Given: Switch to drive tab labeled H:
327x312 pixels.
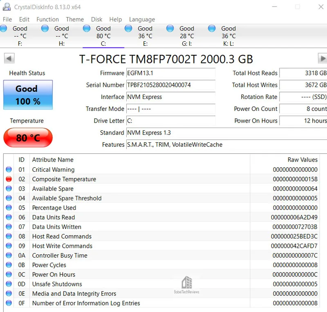Looking at the screenshot, I should [62, 36].
